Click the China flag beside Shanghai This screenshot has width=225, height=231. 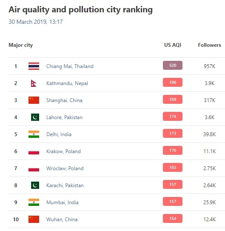coord(34,100)
